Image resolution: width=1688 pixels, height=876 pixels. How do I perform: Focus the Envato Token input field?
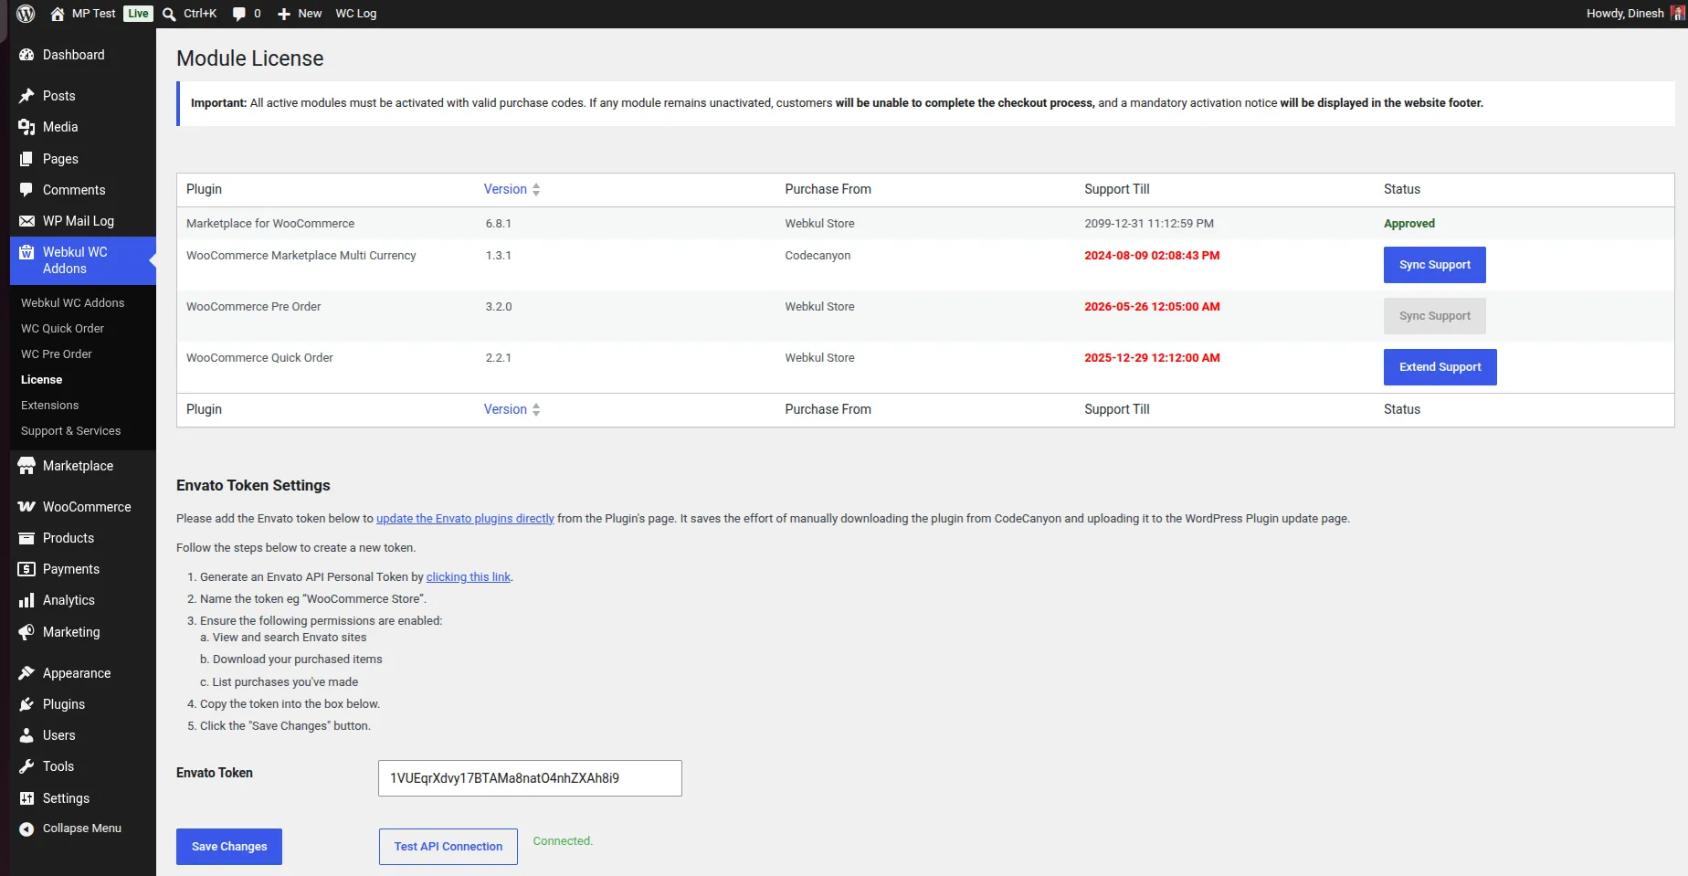[530, 778]
